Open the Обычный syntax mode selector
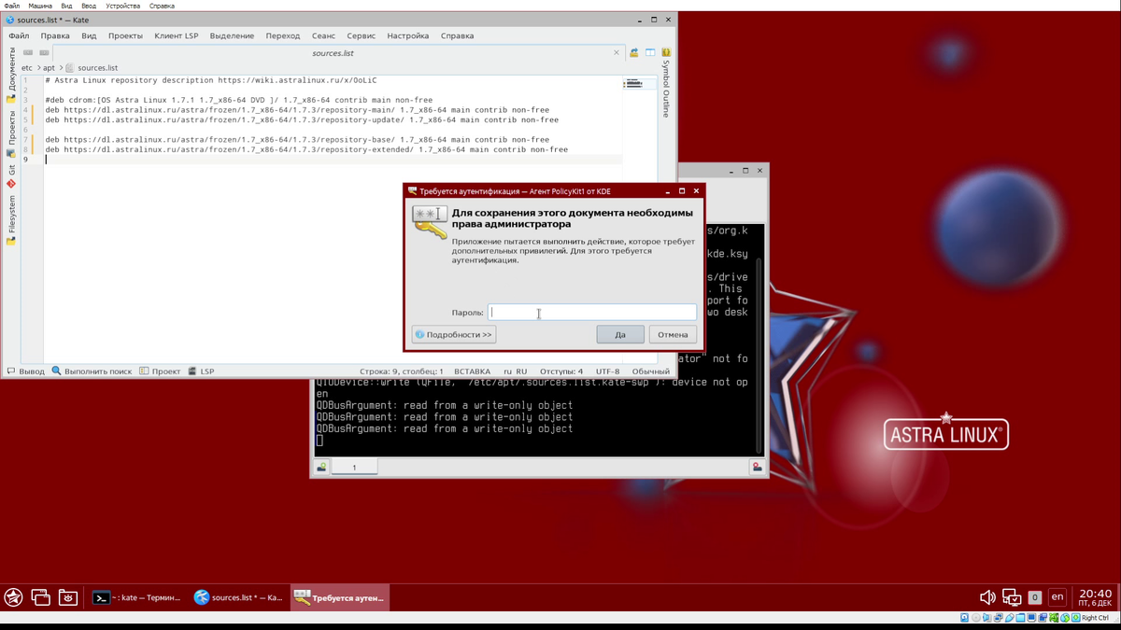The image size is (1121, 630). (651, 371)
